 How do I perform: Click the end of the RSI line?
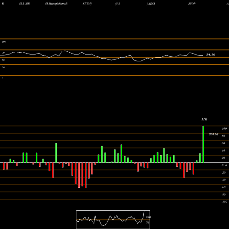202,55
